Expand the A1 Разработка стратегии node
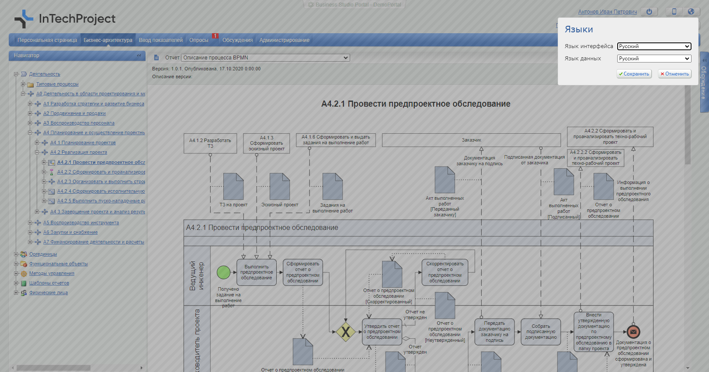Image resolution: width=709 pixels, height=372 pixels. pyautogui.click(x=30, y=104)
